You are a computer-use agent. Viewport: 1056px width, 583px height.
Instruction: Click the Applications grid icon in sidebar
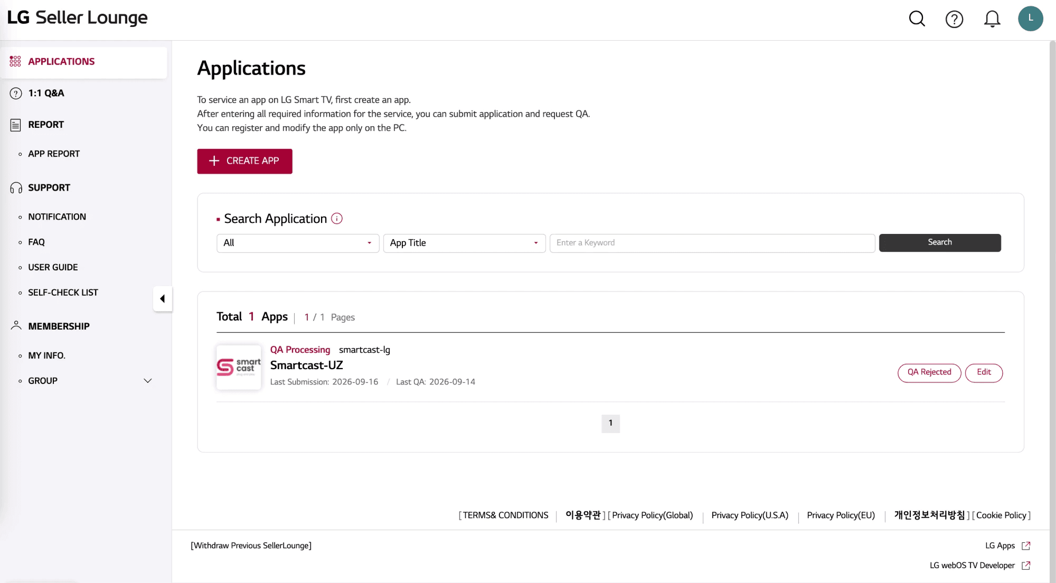coord(15,61)
